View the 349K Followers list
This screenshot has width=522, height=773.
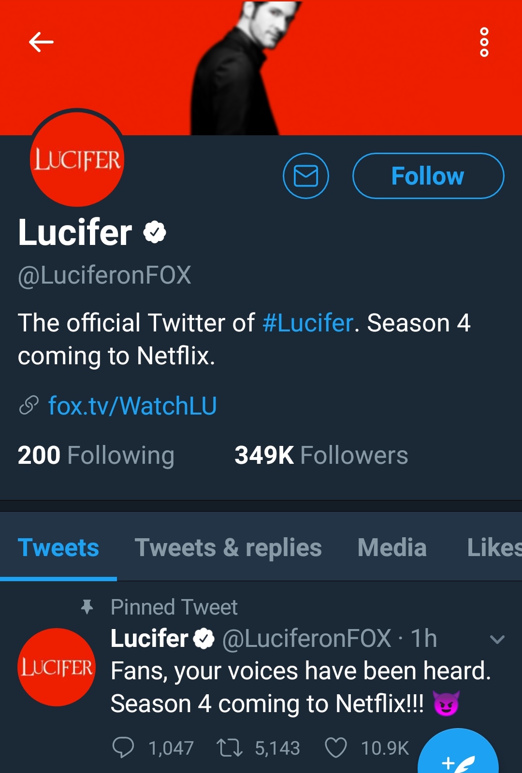pos(321,455)
